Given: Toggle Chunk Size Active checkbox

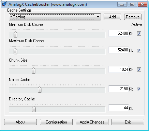Looking at the screenshot, I should [x=139, y=70].
